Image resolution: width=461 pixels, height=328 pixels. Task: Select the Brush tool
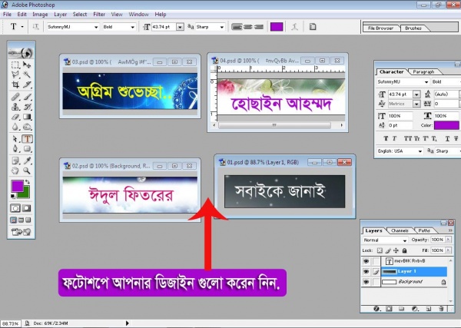click(27, 96)
